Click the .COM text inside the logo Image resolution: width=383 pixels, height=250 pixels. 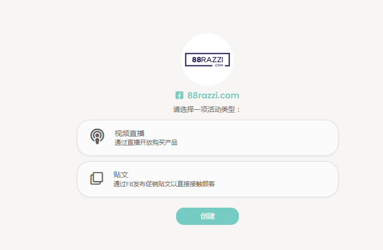pyautogui.click(x=218, y=65)
